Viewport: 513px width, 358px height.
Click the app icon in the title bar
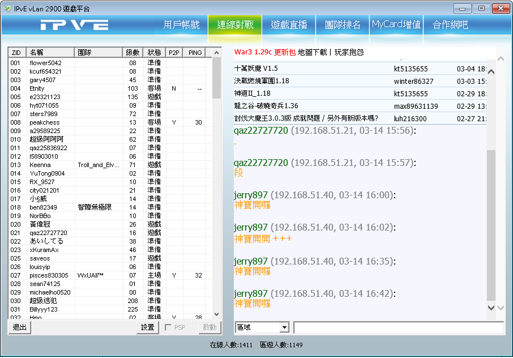[8, 8]
